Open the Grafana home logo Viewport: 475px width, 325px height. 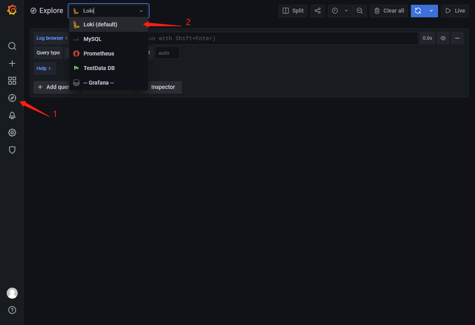[12, 10]
